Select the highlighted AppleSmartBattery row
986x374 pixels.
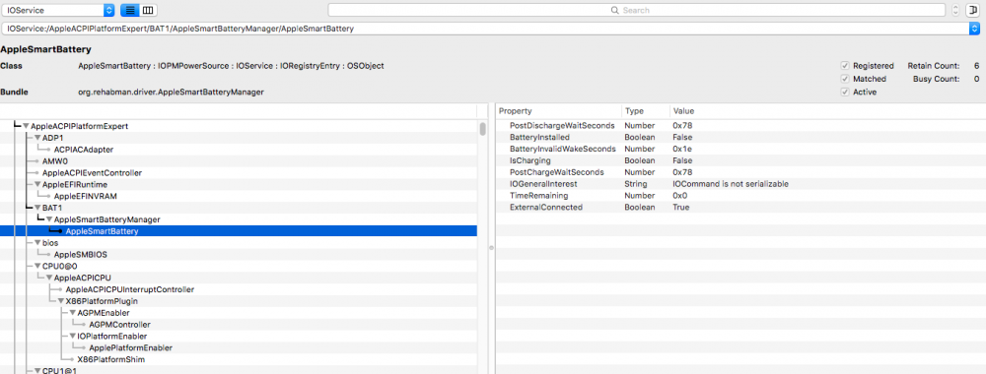239,231
